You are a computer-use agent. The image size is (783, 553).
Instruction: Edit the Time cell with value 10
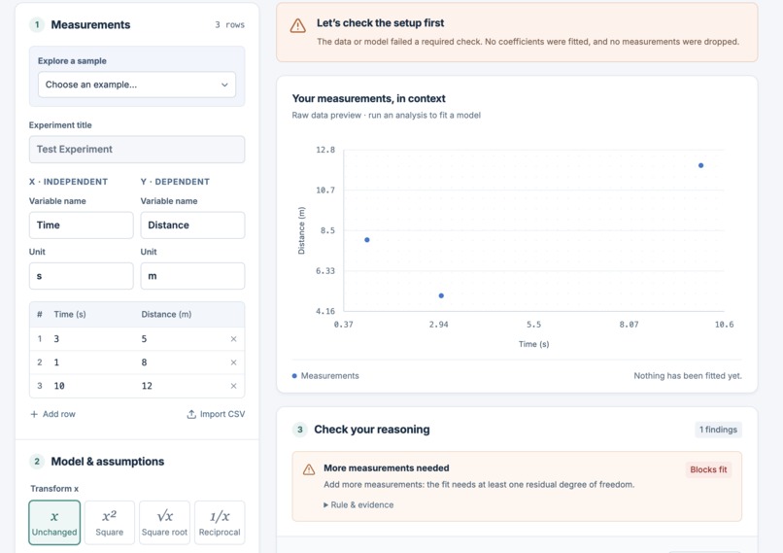[92, 386]
